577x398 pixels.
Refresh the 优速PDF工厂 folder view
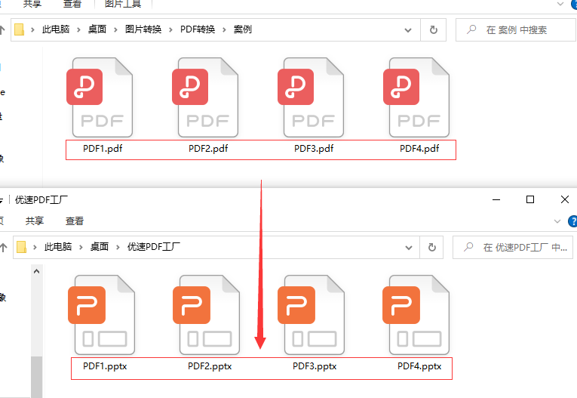(432, 247)
